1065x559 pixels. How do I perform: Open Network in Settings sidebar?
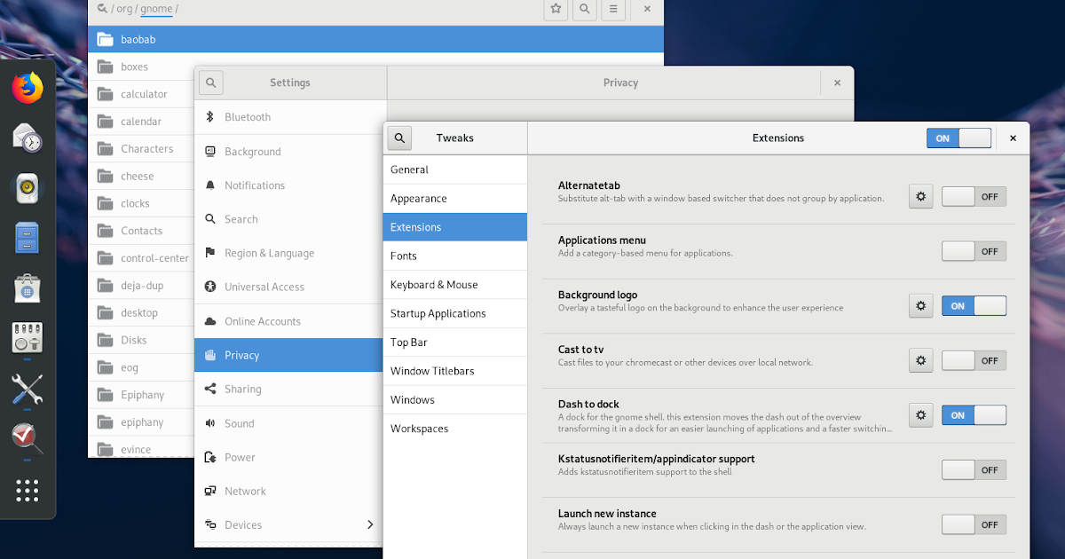pos(290,491)
